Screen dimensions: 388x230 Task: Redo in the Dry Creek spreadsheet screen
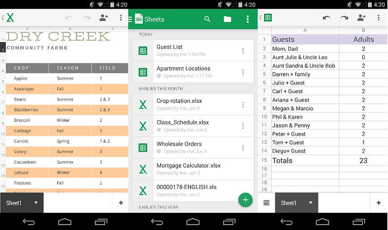[x=87, y=18]
